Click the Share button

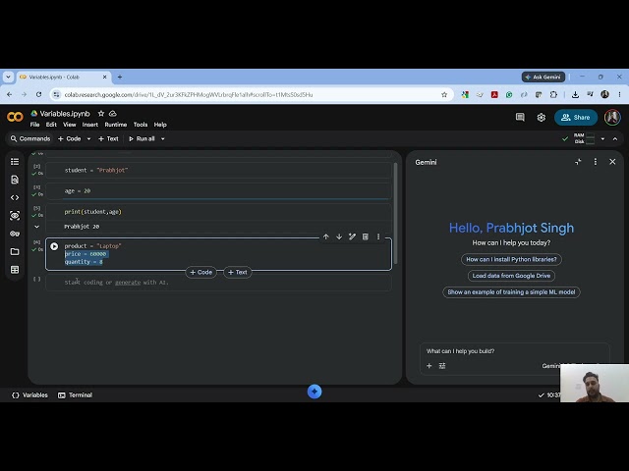[x=576, y=118]
